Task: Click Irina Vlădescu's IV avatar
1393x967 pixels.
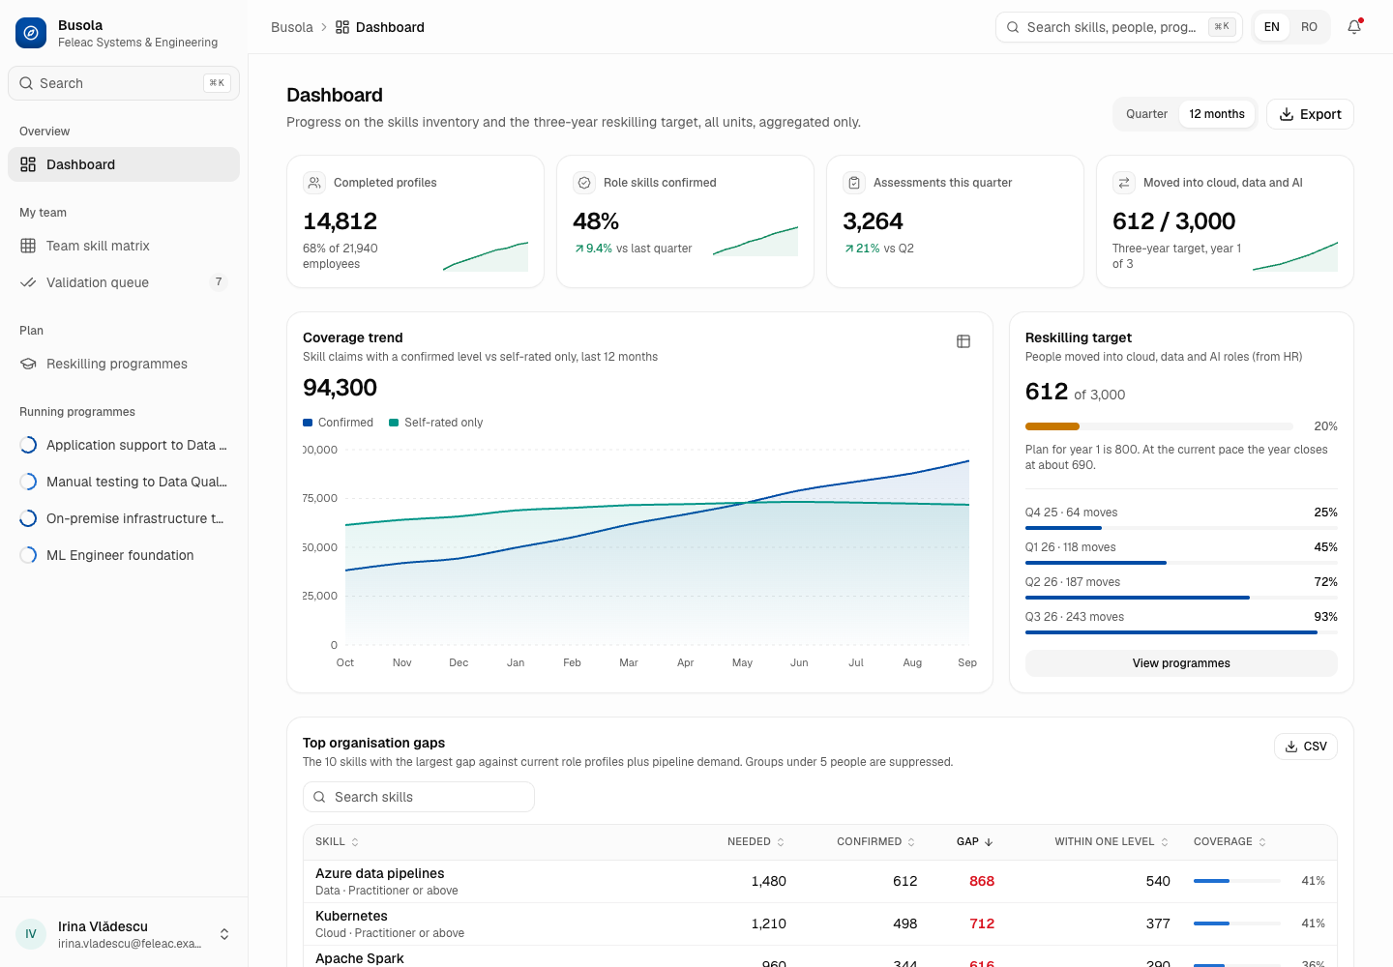Action: pyautogui.click(x=31, y=934)
